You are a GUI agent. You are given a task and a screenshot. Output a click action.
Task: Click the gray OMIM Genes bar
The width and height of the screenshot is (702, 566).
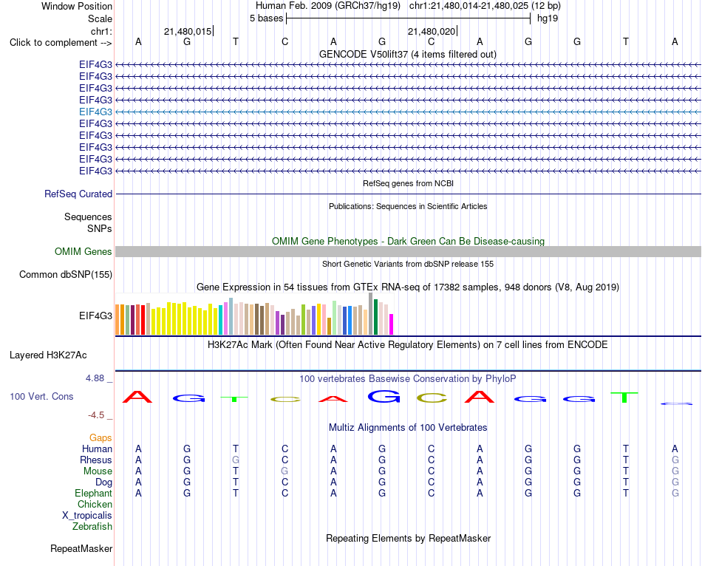pyautogui.click(x=408, y=252)
